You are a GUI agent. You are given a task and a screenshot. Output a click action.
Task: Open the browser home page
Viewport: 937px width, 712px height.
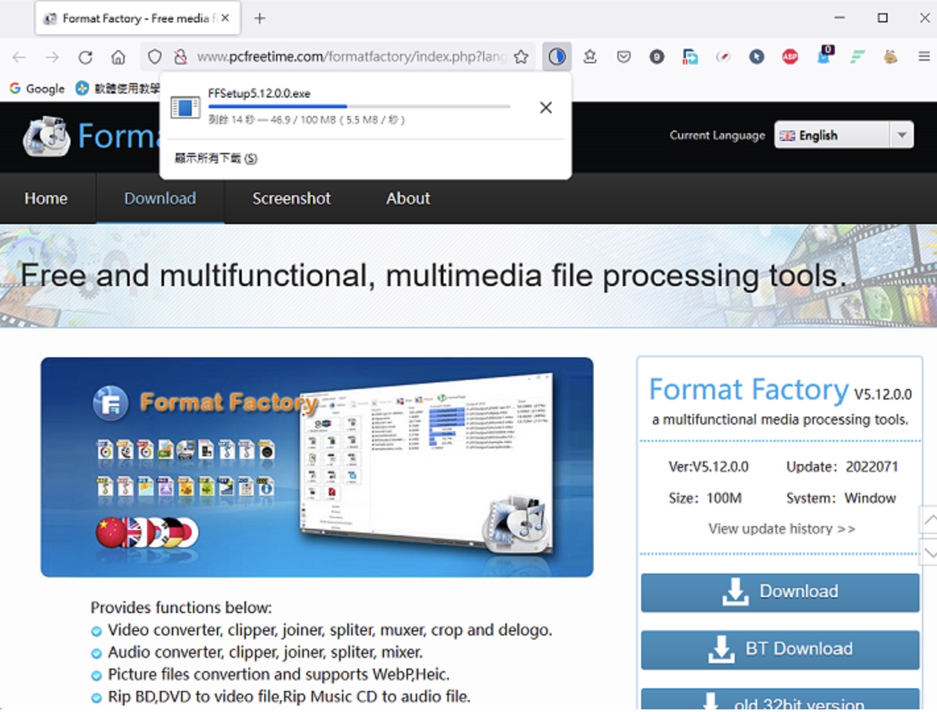click(x=118, y=57)
